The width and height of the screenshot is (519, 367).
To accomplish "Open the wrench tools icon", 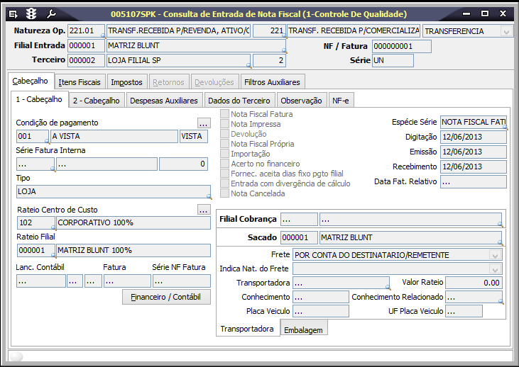I will (51, 14).
